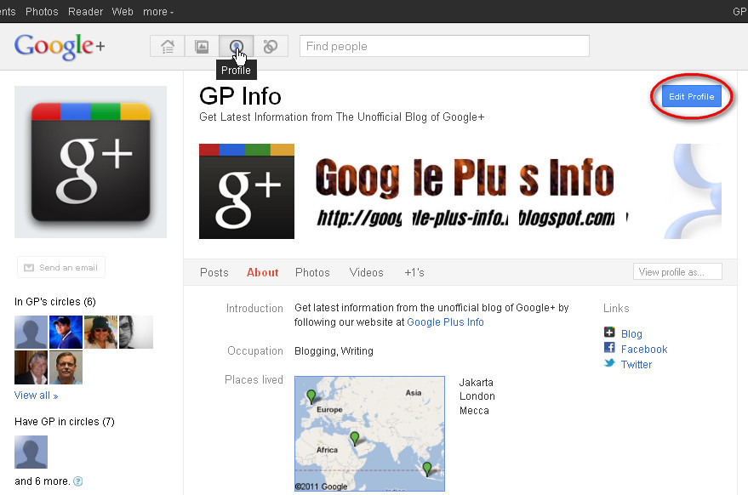Viewport: 748px width, 495px height.
Task: Open the mustached man with glasses thumbnail
Action: 66,367
